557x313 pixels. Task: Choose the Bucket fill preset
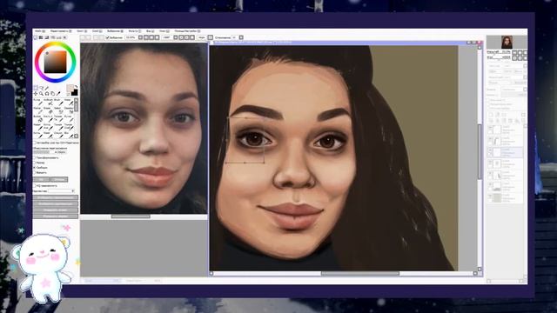pos(39,119)
